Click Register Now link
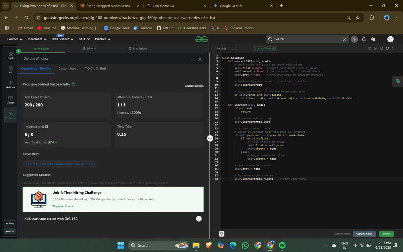This screenshot has height=252, width=403. pos(63,206)
